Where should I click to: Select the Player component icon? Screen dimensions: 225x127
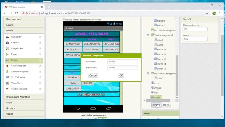click(x=7, y=54)
